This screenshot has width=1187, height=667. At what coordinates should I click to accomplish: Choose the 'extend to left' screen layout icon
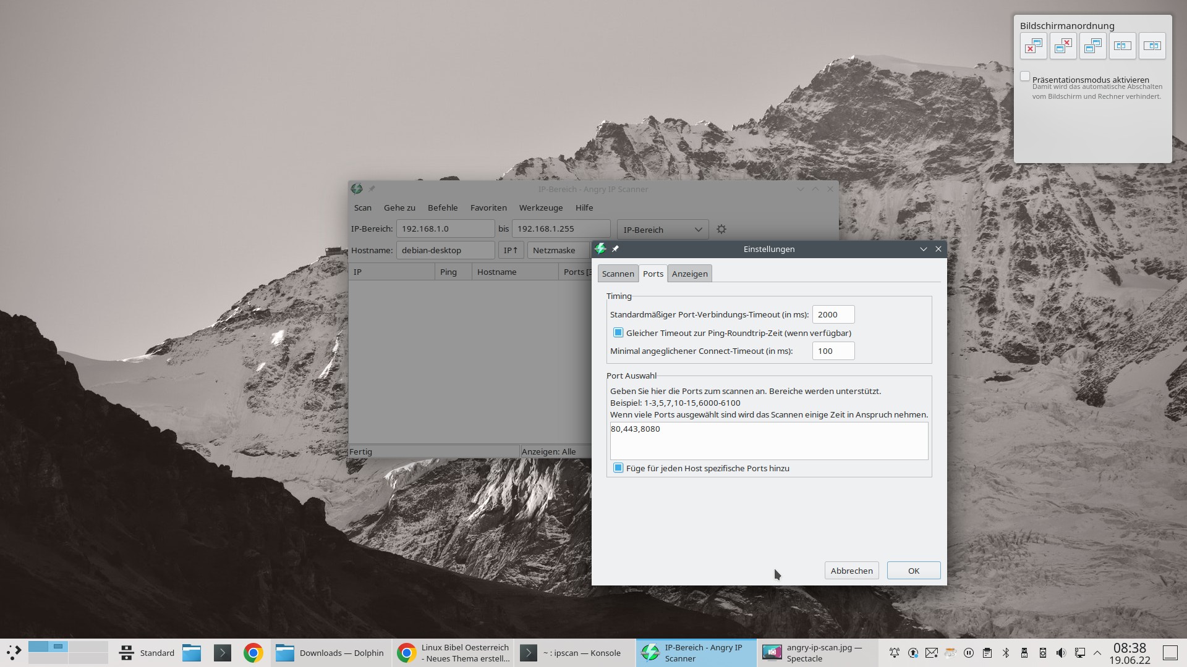pos(1123,46)
